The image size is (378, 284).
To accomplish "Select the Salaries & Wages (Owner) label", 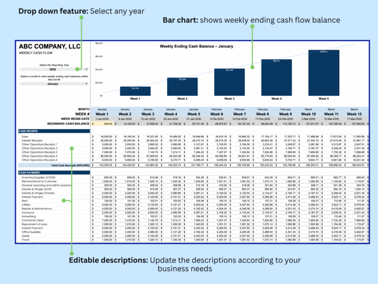I will coord(38,193).
